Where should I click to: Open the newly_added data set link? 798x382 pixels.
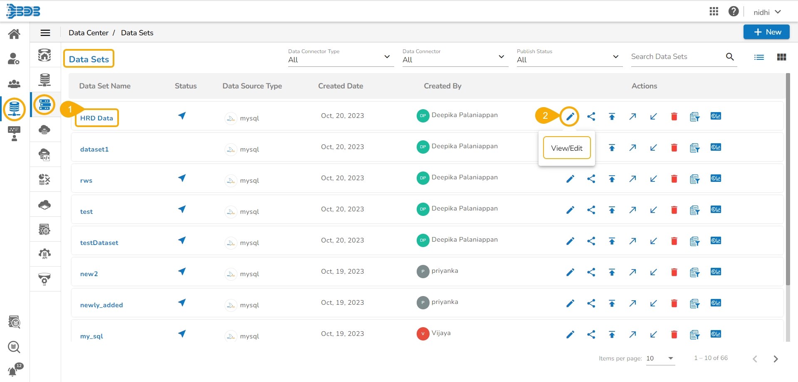(101, 305)
